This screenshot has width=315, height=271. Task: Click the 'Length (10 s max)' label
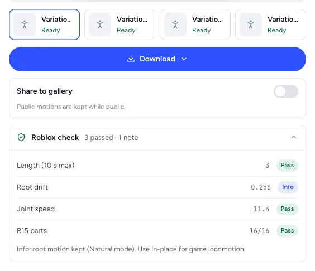click(x=46, y=166)
